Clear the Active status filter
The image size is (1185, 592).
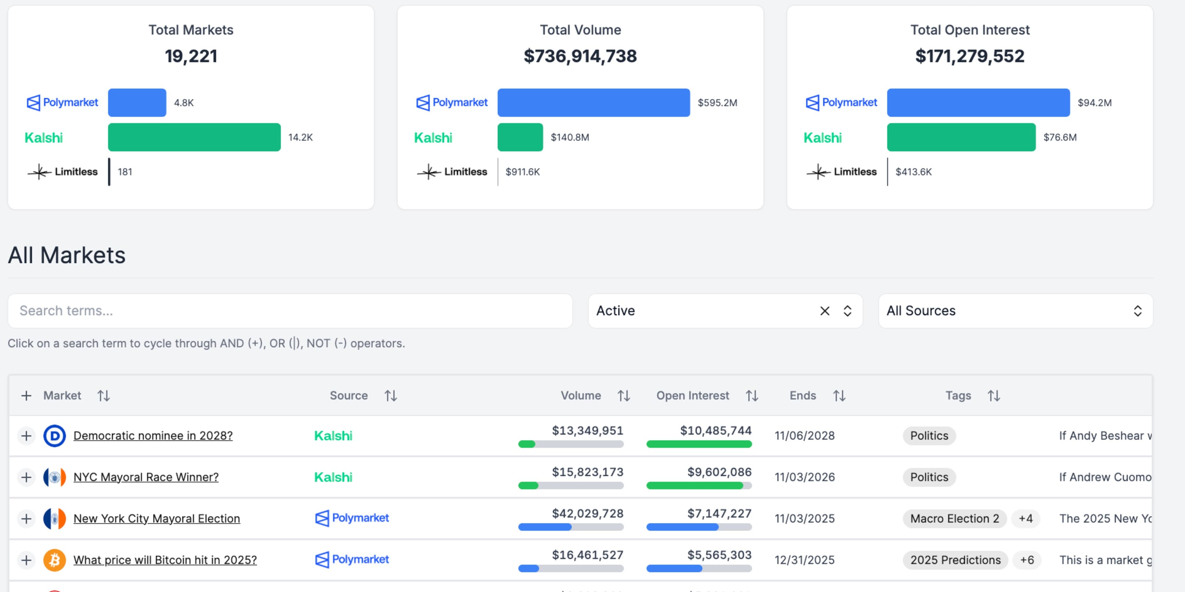pyautogui.click(x=825, y=311)
